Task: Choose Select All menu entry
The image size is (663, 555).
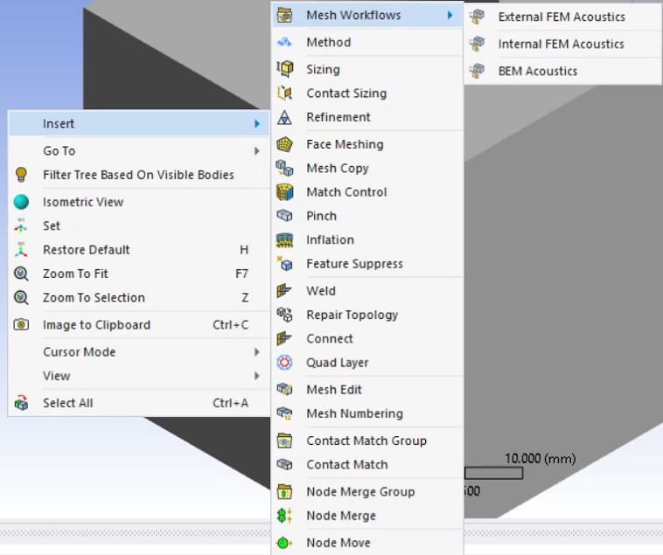Action: click(x=139, y=403)
